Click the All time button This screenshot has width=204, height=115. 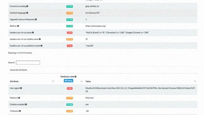pyautogui.click(x=68, y=81)
